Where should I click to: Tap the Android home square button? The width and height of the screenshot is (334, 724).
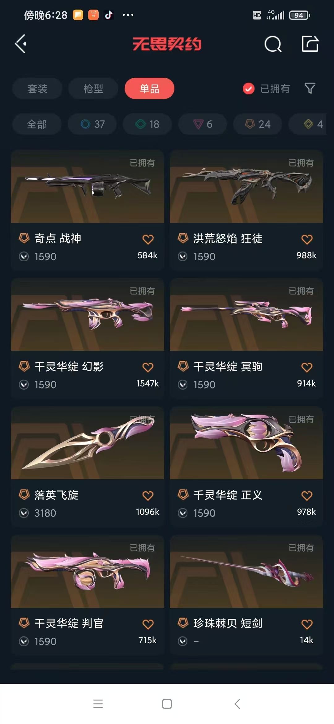tap(167, 704)
